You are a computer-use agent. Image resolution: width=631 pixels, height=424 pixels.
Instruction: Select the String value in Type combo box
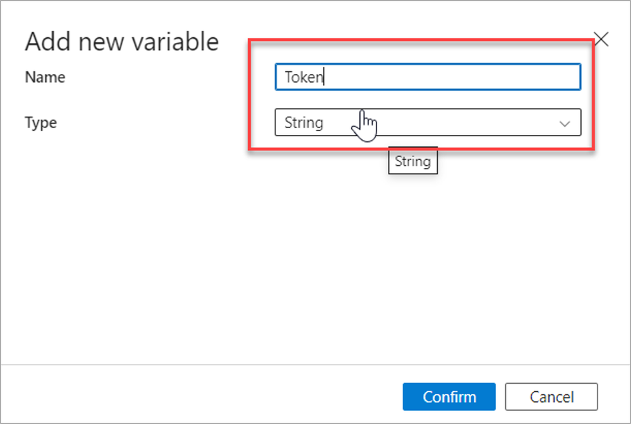tap(304, 122)
